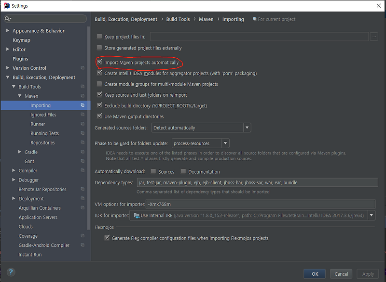
Task: Open the 'JDK for importer' dropdown
Action: 372,215
